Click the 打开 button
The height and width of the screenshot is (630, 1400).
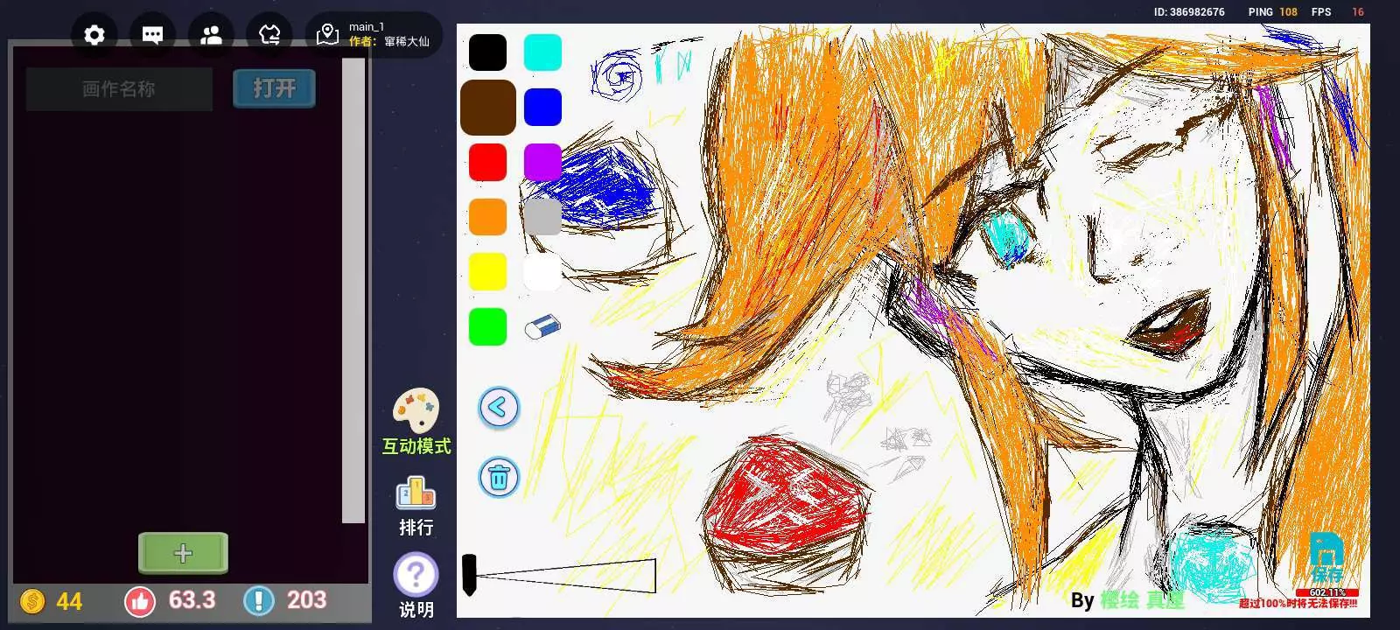click(x=274, y=88)
